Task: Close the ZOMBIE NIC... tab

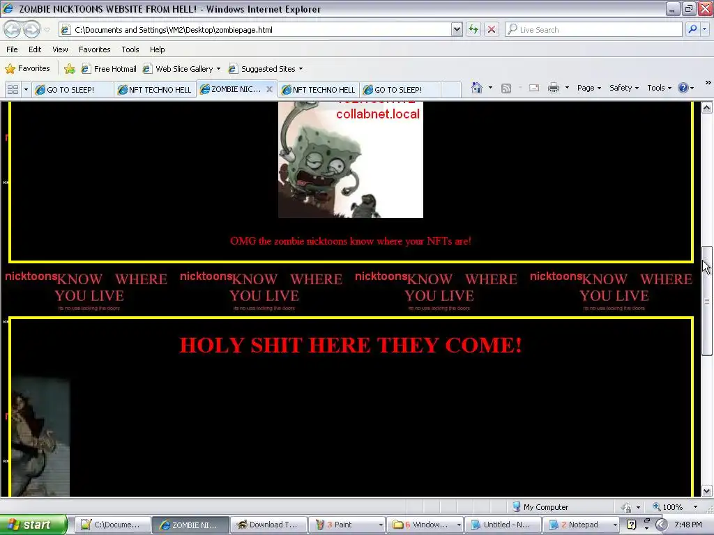Action: (x=270, y=89)
